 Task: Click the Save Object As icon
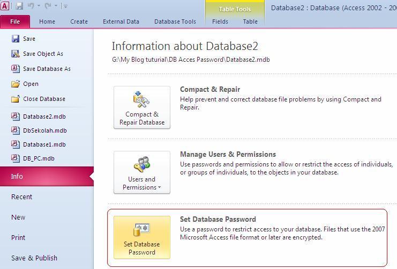(16, 54)
